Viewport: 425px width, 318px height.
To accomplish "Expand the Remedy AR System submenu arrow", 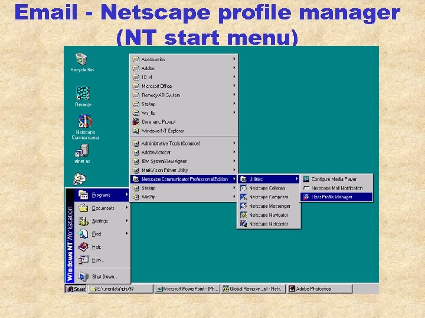I will coord(234,94).
